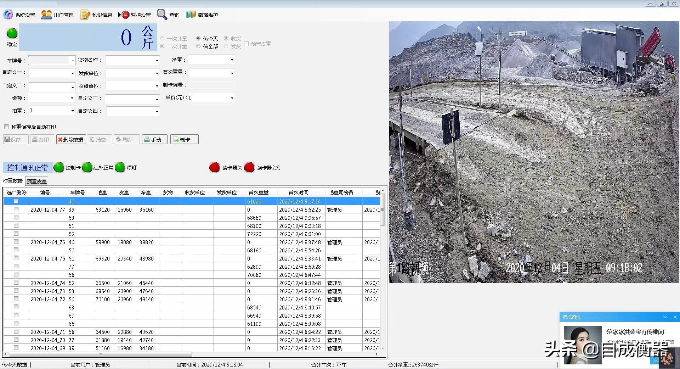Expand the 单价(元) dropdown
Image resolution: width=680 pixels, height=369 pixels.
[x=232, y=98]
